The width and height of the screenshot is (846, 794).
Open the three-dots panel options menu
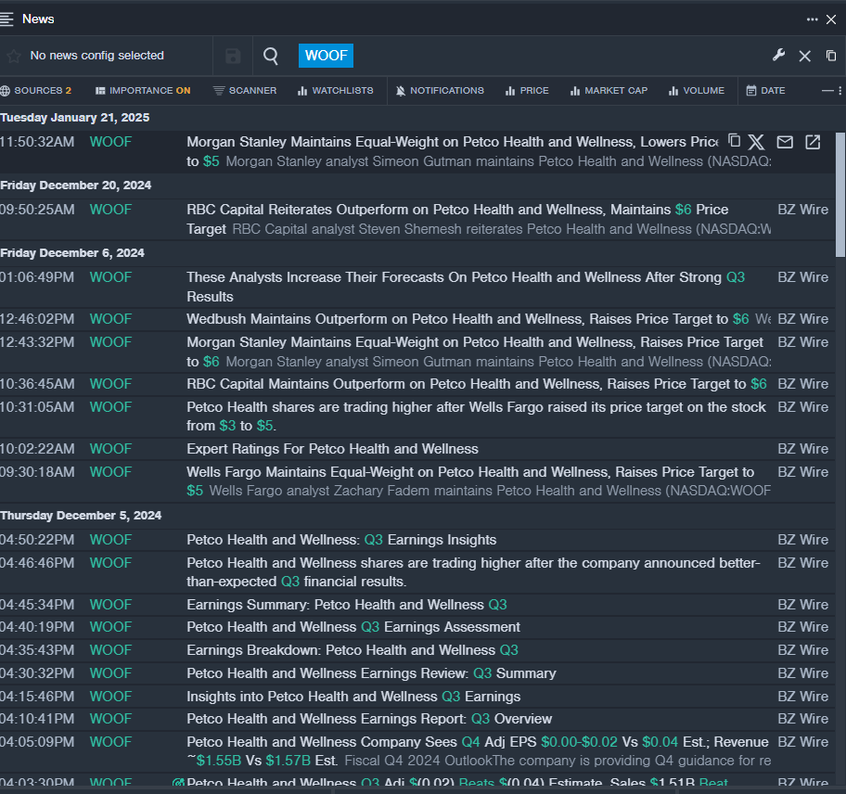click(x=813, y=19)
